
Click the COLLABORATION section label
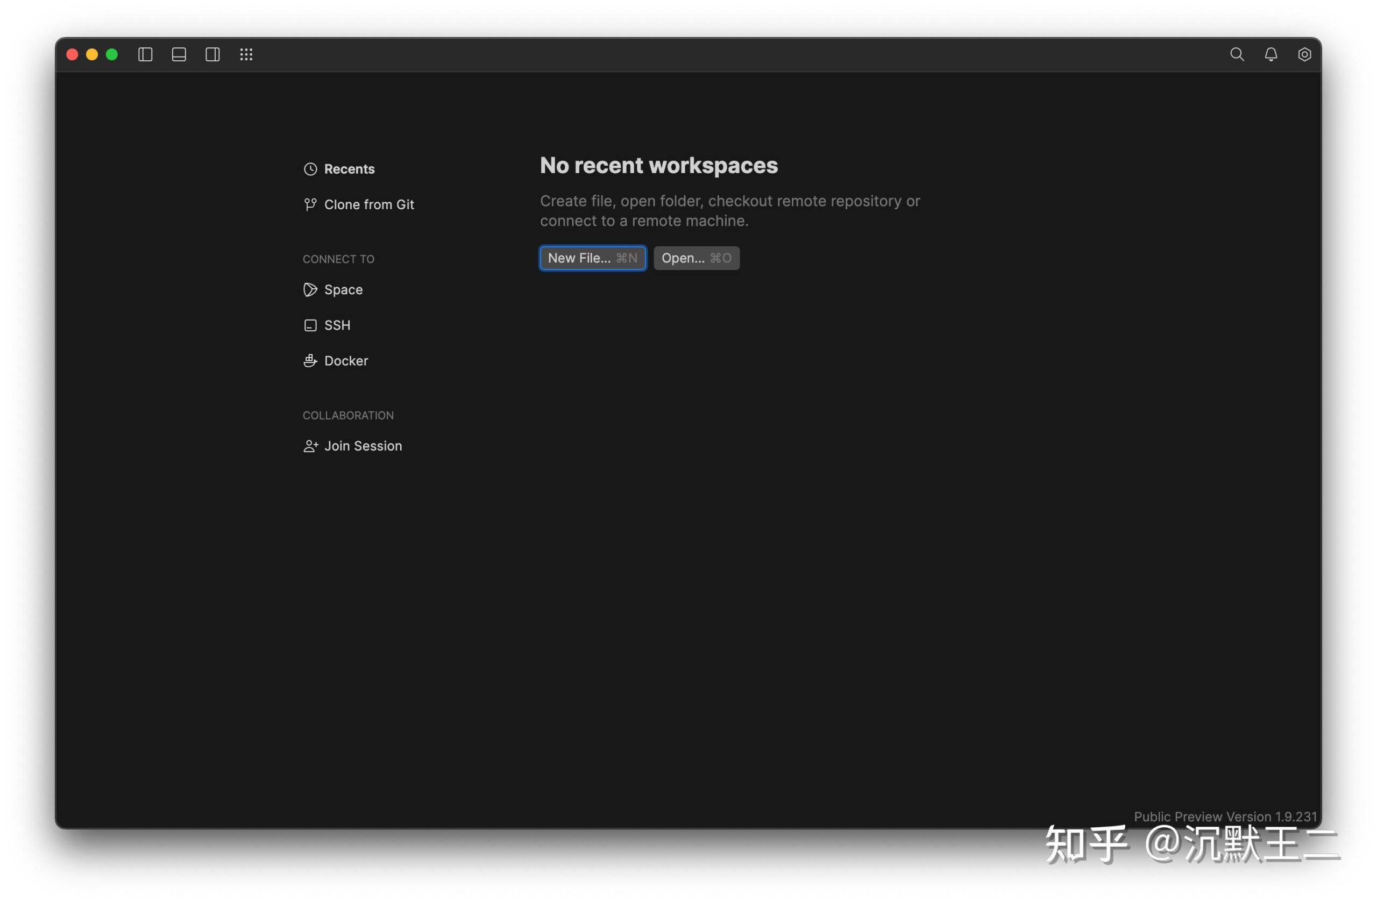[x=347, y=415]
